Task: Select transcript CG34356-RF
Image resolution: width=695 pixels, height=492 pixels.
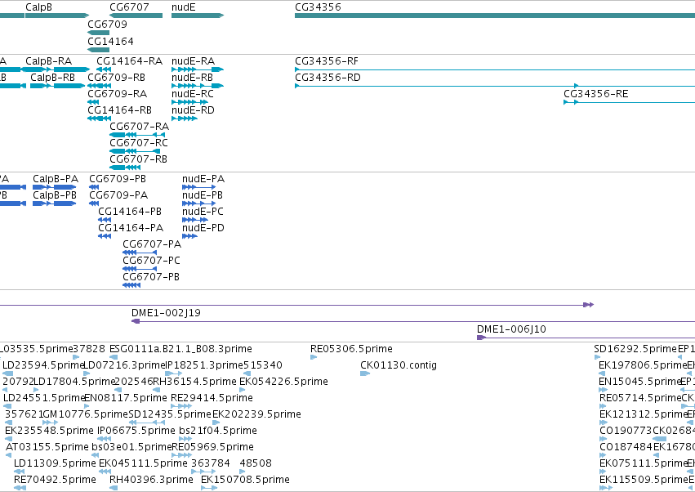Action: pyautogui.click(x=327, y=60)
